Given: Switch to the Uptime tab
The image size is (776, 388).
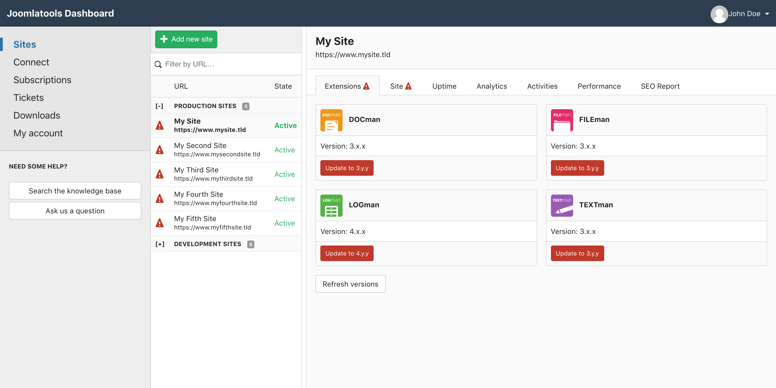Looking at the screenshot, I should point(444,86).
